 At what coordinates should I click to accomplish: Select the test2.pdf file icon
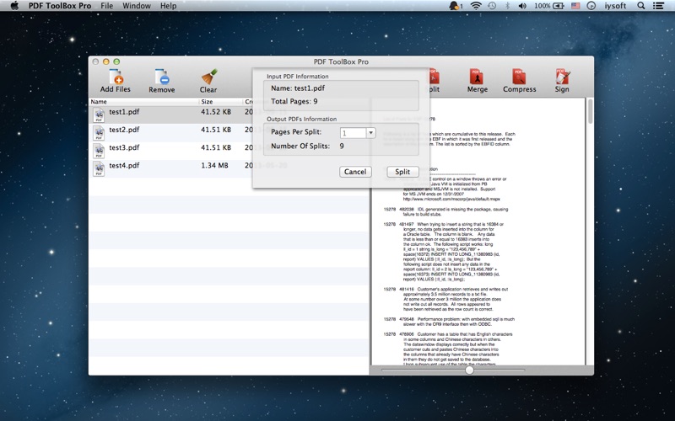click(x=99, y=133)
